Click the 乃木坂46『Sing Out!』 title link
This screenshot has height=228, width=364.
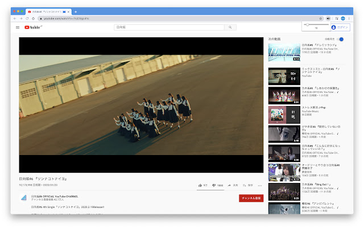[316, 184]
